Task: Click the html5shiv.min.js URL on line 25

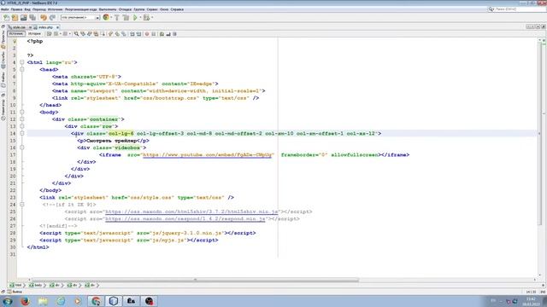Action: (191, 211)
